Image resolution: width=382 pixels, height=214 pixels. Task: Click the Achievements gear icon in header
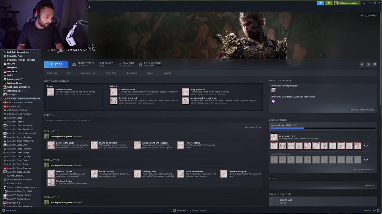click(x=141, y=64)
